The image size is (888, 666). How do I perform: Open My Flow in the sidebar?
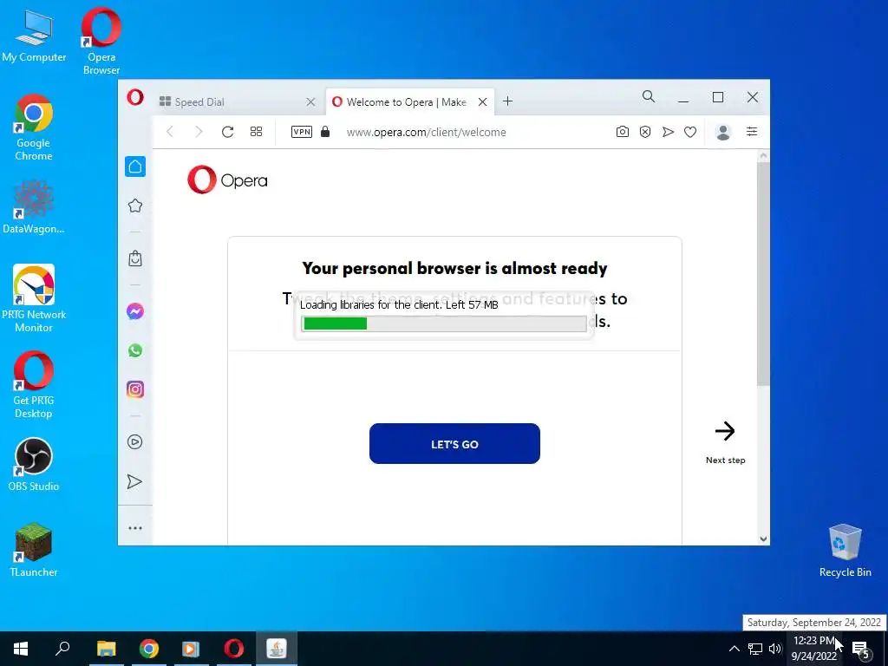[134, 482]
